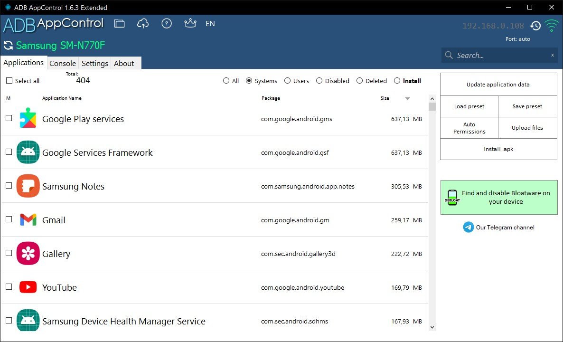563x342 pixels.
Task: Click the crown Extended version icon
Action: 190,23
